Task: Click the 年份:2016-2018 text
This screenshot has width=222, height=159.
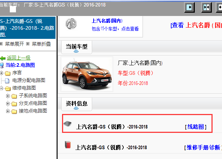Action: (133, 83)
